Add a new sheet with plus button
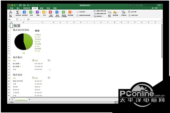Screen dimensions: 170x113 29,99
